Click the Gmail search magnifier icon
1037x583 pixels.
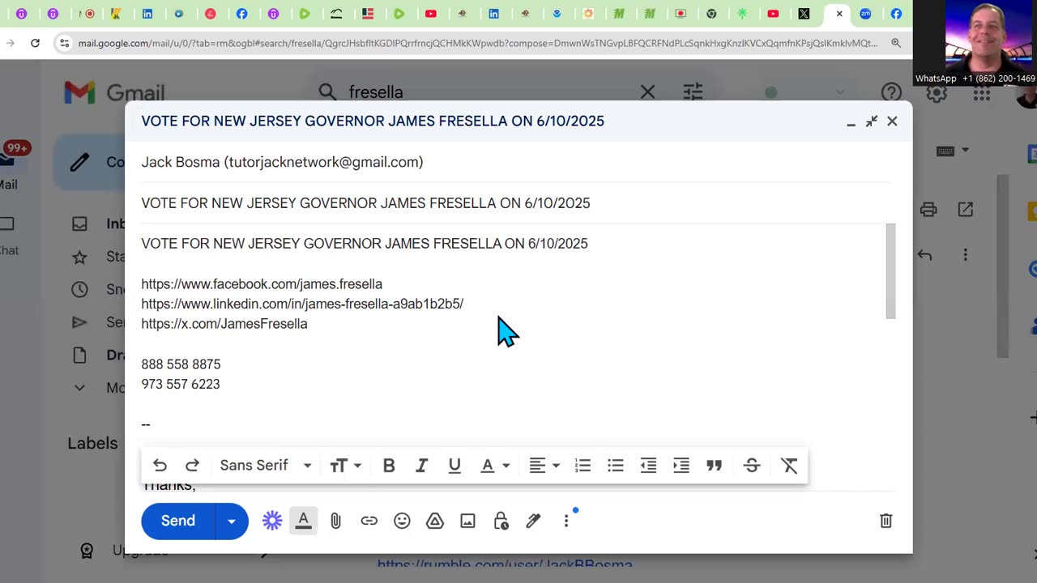point(327,92)
